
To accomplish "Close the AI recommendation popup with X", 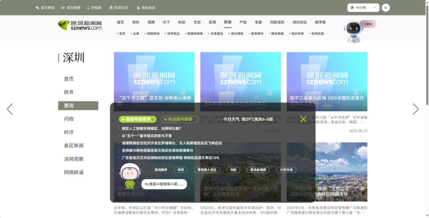I will 303,119.
